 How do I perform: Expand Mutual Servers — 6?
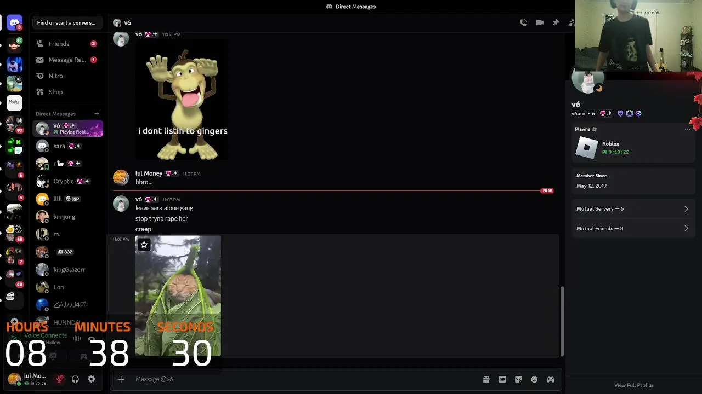tap(633, 208)
